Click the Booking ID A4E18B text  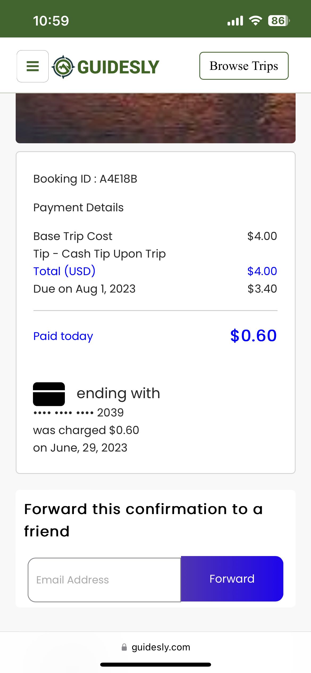pyautogui.click(x=85, y=179)
